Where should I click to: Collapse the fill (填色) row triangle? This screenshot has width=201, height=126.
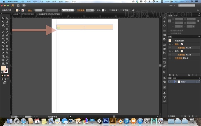(173, 51)
